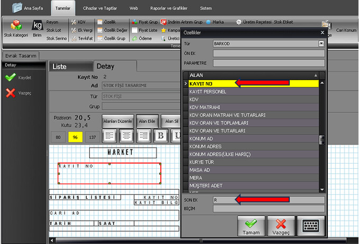Select the 80 width option
This screenshot has height=244, width=359.
pyautogui.click(x=58, y=137)
